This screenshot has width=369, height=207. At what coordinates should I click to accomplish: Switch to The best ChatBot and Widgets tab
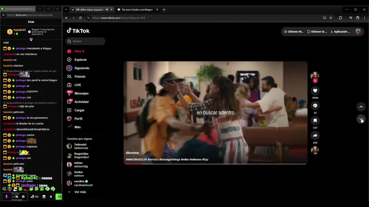137,9
